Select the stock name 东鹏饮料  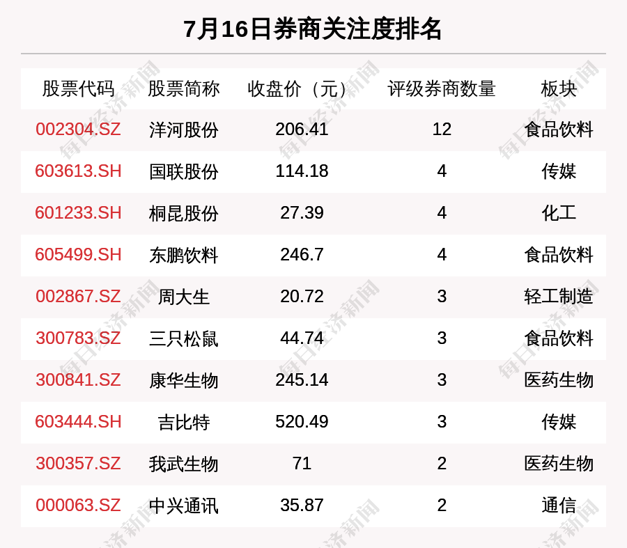(x=183, y=255)
